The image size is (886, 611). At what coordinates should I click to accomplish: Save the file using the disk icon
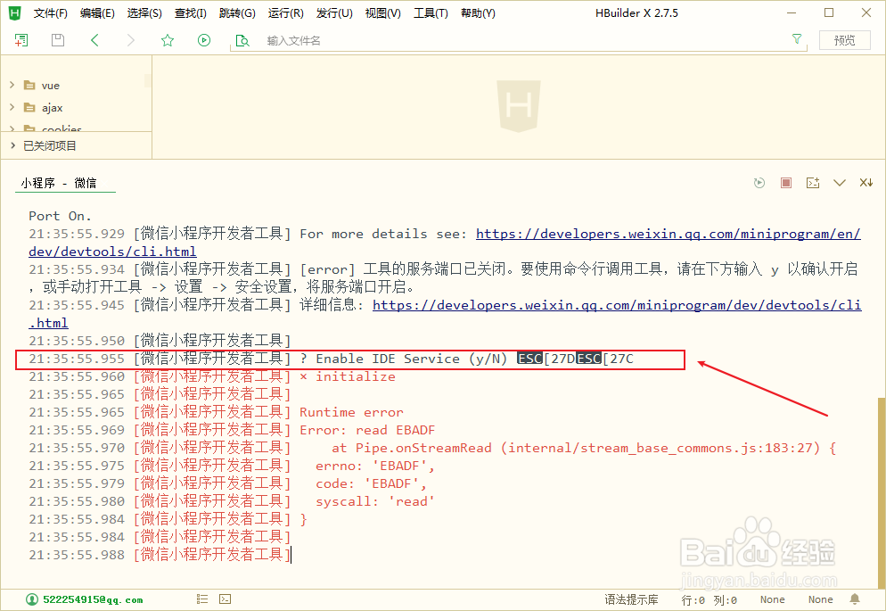tap(58, 40)
